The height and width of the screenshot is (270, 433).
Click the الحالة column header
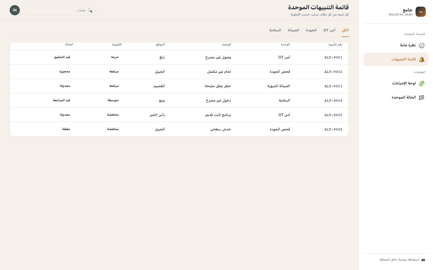pos(69,44)
